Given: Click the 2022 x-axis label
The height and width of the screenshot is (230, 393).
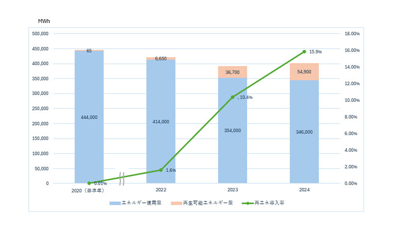Looking at the screenshot, I should 161,190.
